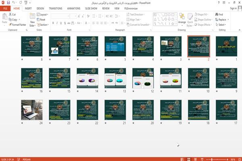Open the TRANSITIONS ribbon tab

tap(56, 8)
